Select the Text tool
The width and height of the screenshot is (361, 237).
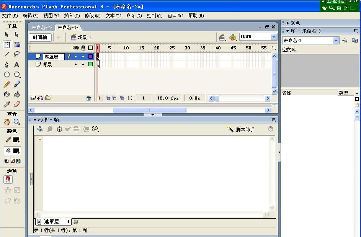click(x=16, y=64)
